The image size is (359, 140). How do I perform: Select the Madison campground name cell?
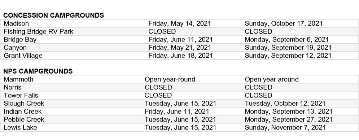(16, 23)
